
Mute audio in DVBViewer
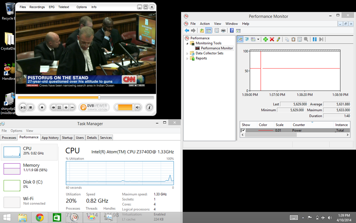138,107
